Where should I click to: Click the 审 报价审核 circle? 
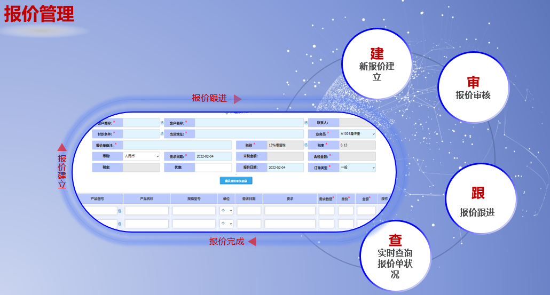[x=473, y=87]
